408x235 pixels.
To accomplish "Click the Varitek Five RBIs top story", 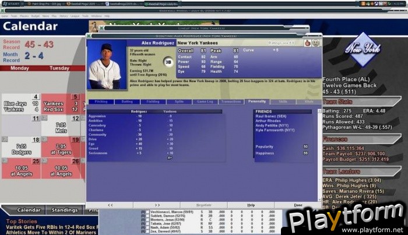I will click(52, 227).
